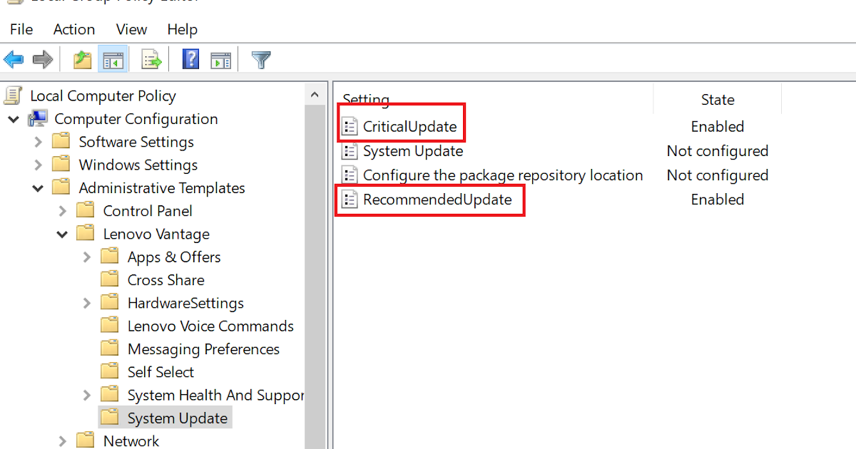Click the Windows Settings folder icon
This screenshot has width=856, height=449.
coord(61,165)
